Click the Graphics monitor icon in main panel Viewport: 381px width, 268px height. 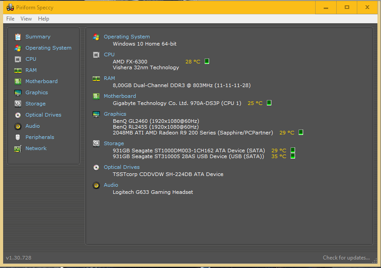pyautogui.click(x=96, y=114)
